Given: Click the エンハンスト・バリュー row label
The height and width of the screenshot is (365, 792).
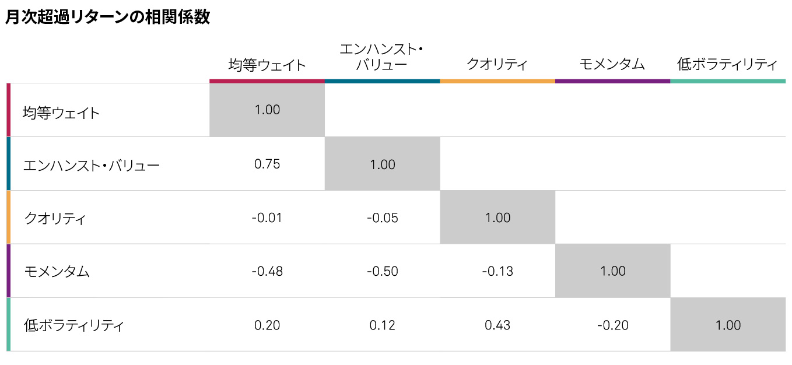Looking at the screenshot, I should pos(92,166).
